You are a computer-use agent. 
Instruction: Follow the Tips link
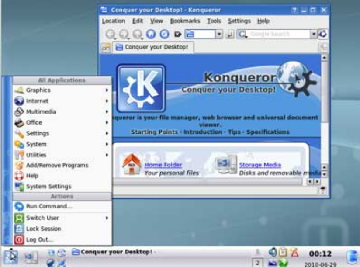click(x=234, y=132)
